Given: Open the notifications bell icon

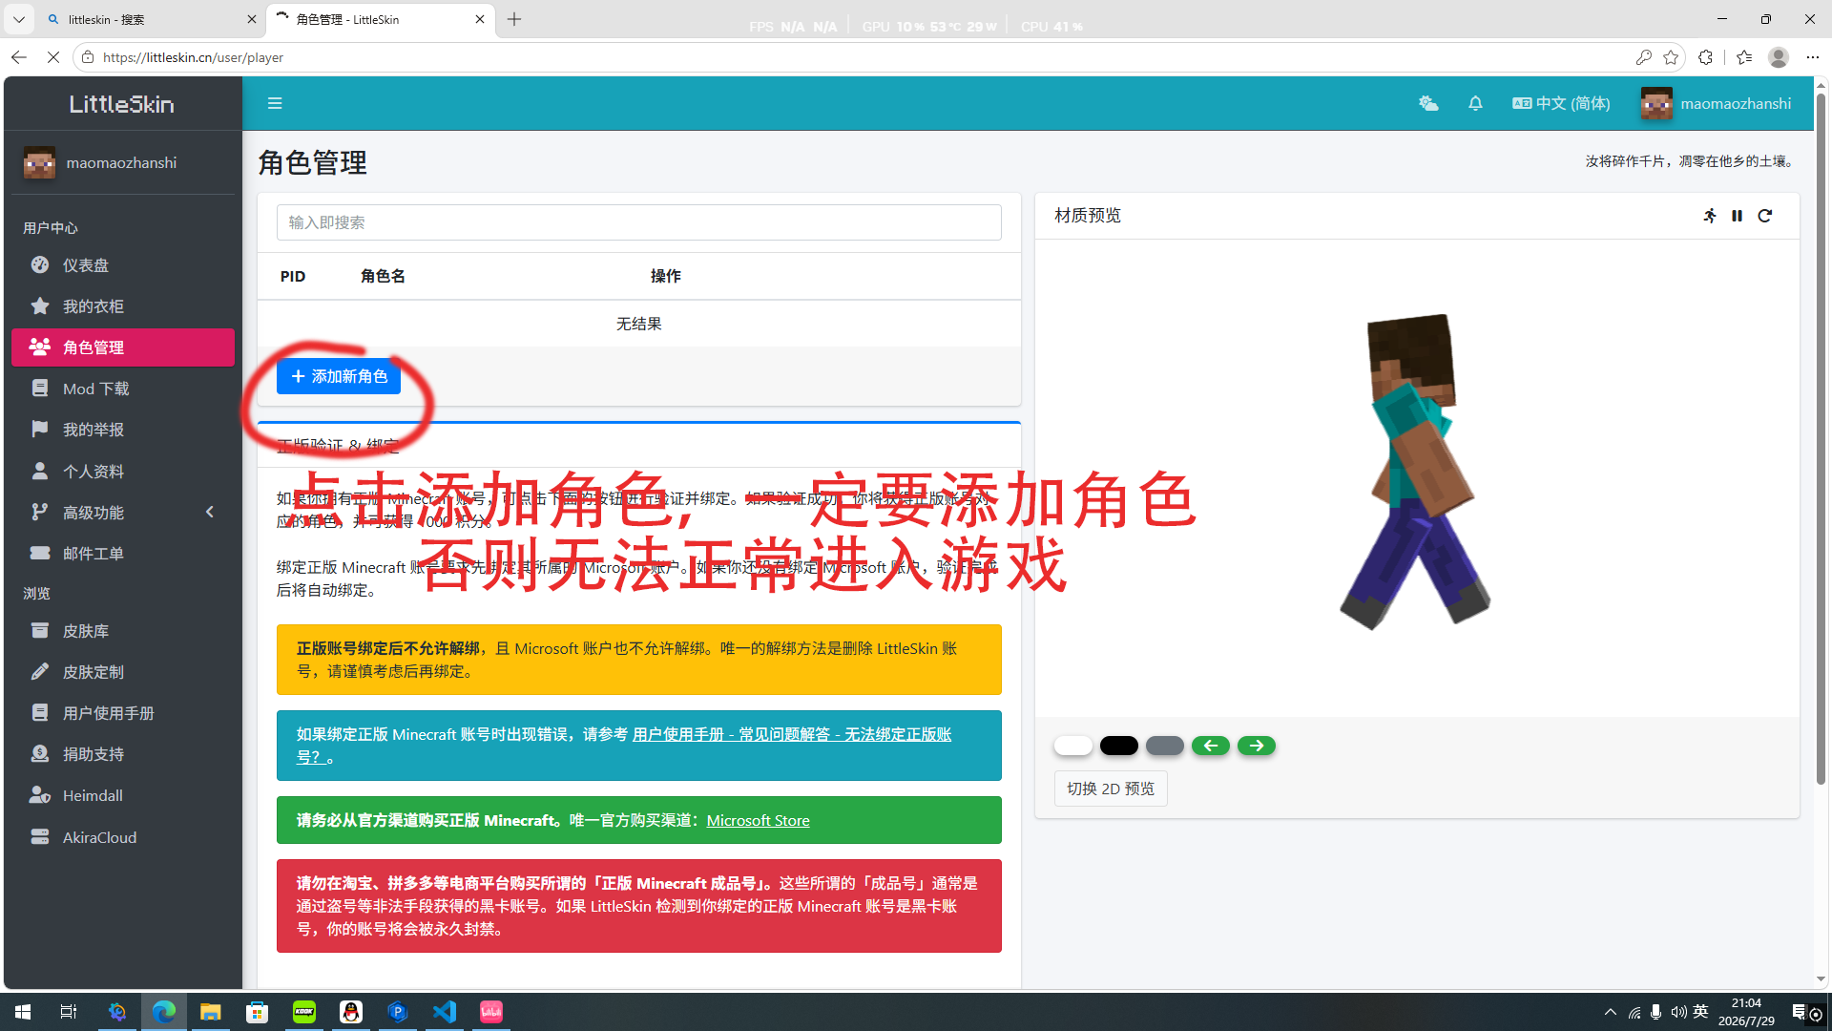Looking at the screenshot, I should (1475, 103).
